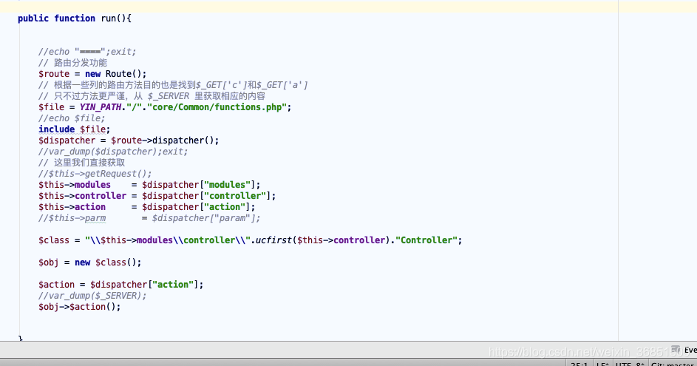Click '//var_dump($dispatcher);exit;' comment
697x366 pixels.
tap(113, 152)
